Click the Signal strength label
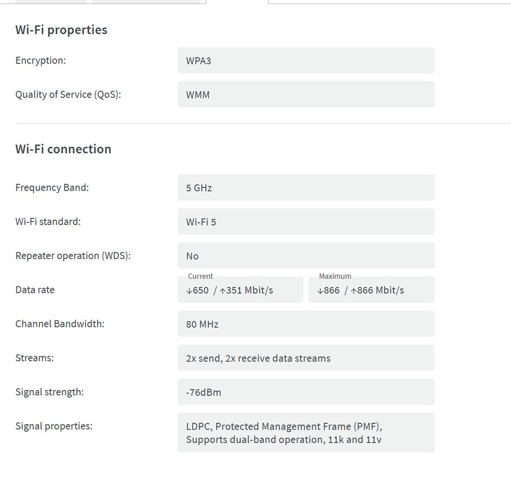511x498 pixels. click(x=49, y=392)
